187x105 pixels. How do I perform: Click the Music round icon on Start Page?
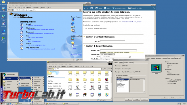[x=22, y=37]
